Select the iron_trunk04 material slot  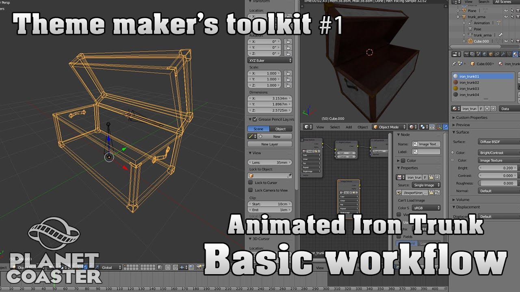(x=483, y=94)
